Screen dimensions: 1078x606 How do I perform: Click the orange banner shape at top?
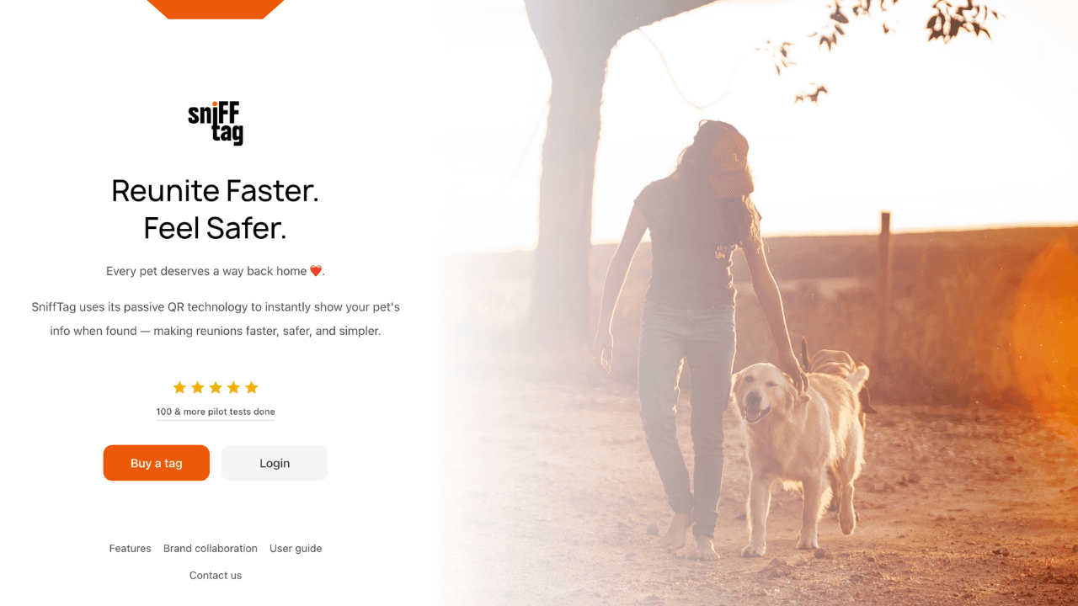tap(216, 8)
